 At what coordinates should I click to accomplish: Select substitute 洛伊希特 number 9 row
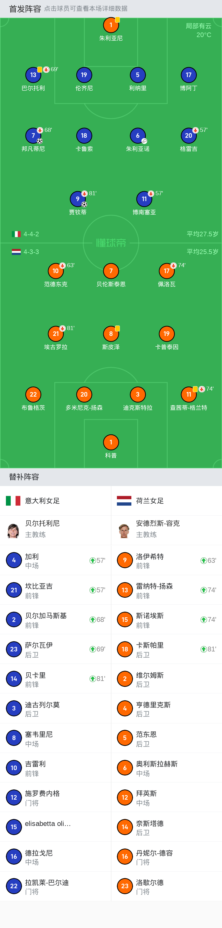(166, 561)
